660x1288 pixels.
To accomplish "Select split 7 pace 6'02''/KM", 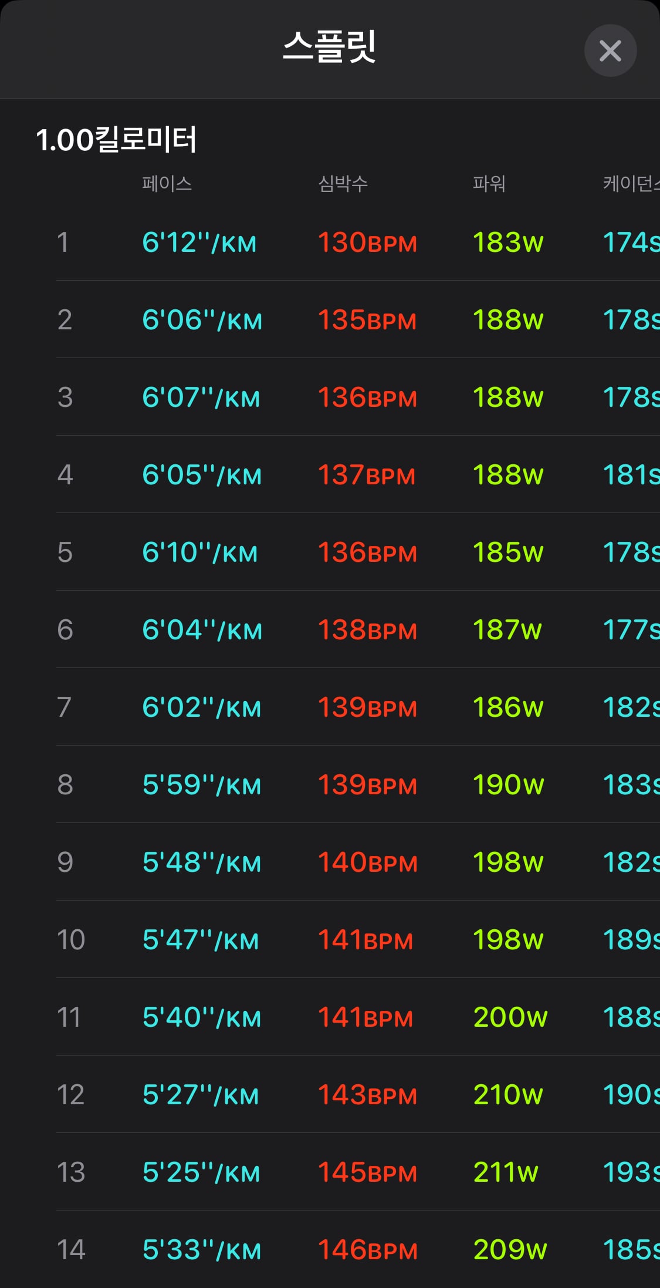I will click(x=201, y=707).
